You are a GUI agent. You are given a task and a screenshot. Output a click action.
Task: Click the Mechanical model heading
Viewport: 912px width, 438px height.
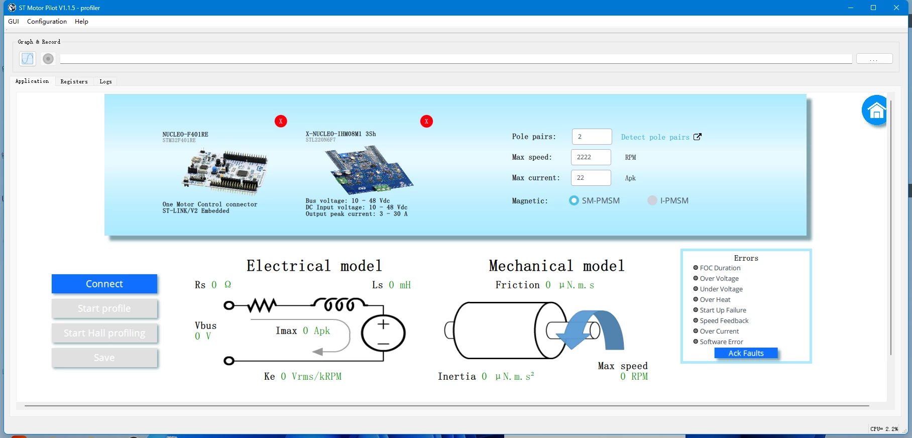(557, 266)
